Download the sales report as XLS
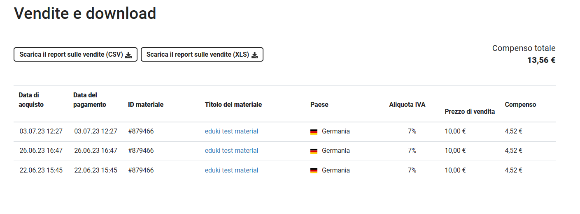Viewport: 580px width, 214px height. tap(202, 55)
